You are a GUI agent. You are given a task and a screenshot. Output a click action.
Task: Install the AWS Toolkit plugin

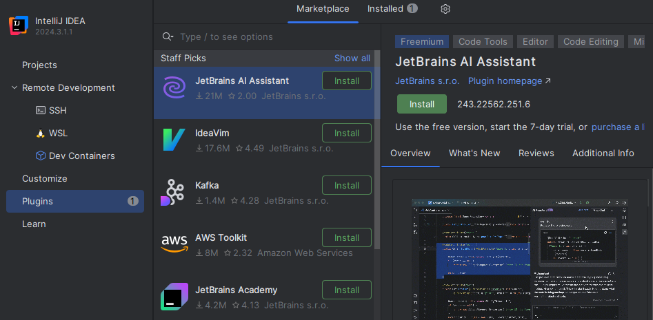346,237
